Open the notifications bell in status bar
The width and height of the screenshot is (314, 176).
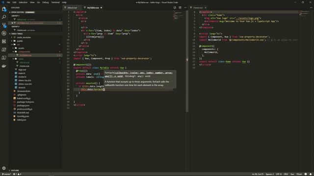(x=311, y=174)
